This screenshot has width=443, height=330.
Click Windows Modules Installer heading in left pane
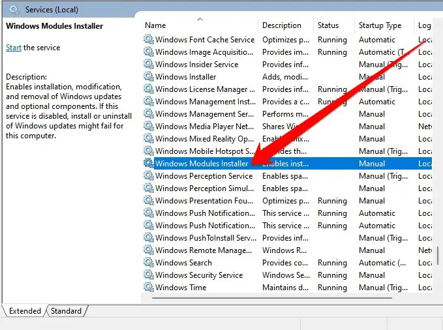55,26
